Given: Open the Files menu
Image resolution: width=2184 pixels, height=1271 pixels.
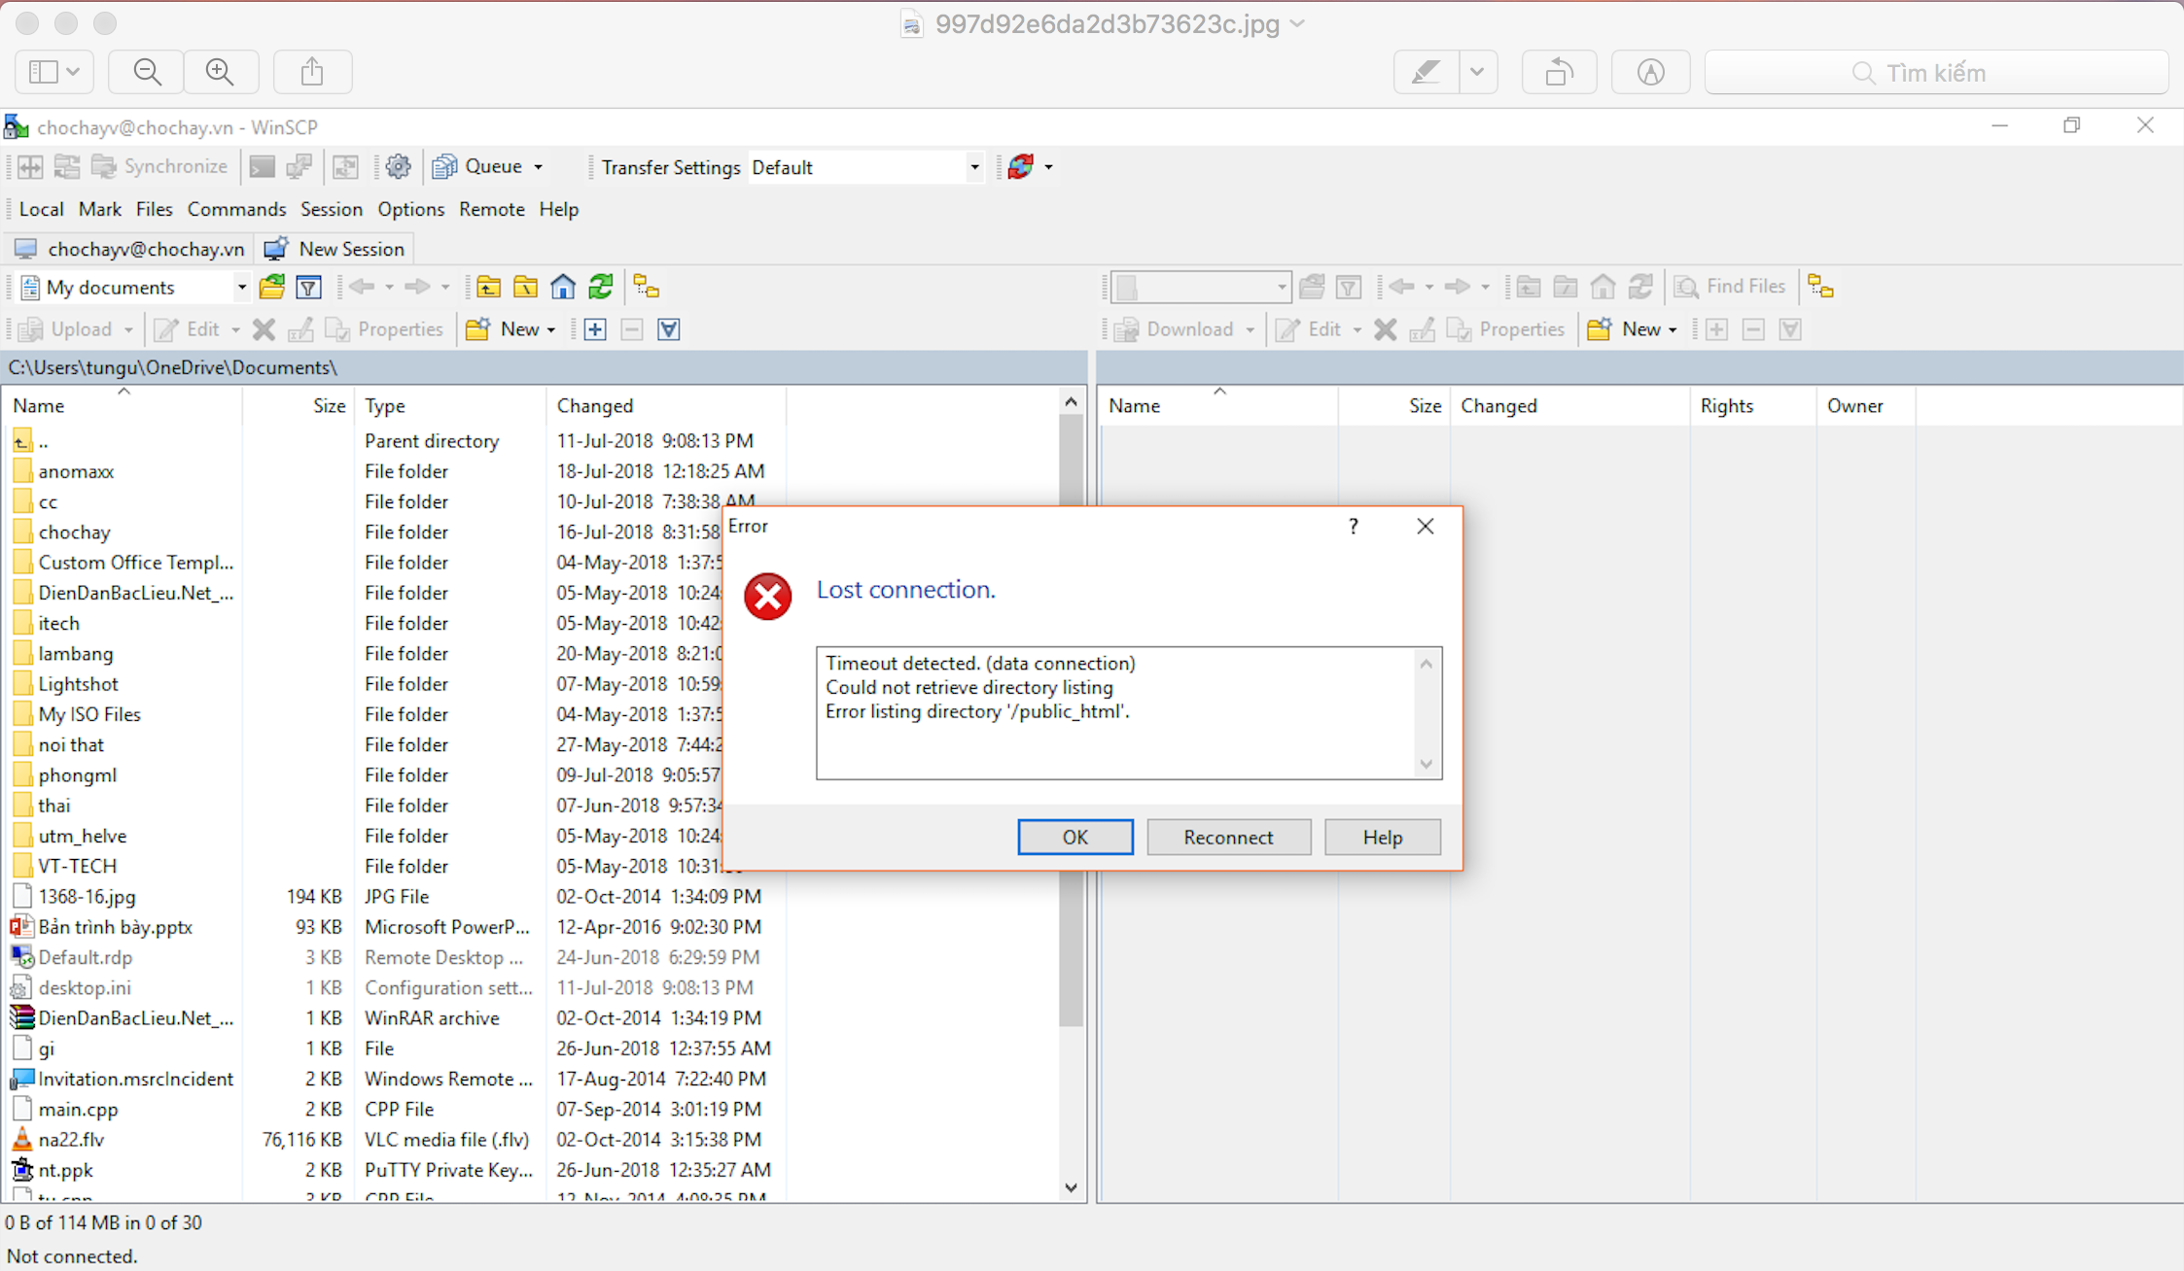Looking at the screenshot, I should tap(154, 209).
